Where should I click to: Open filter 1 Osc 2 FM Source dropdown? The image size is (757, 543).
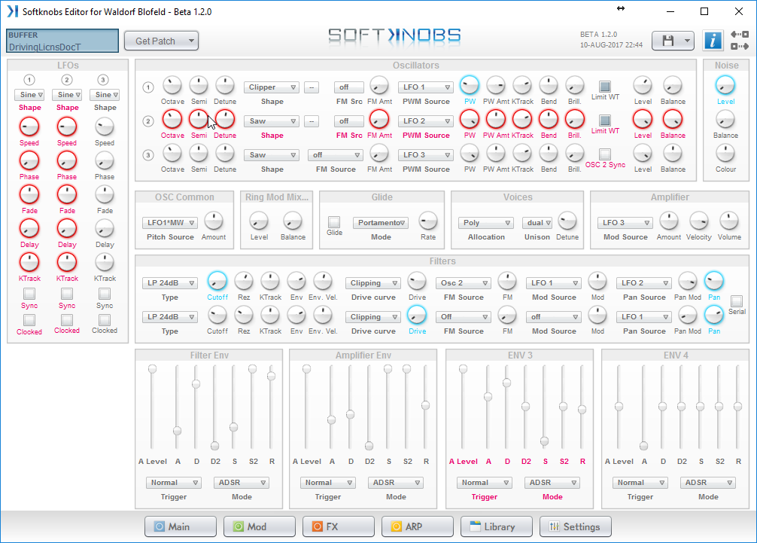[464, 283]
